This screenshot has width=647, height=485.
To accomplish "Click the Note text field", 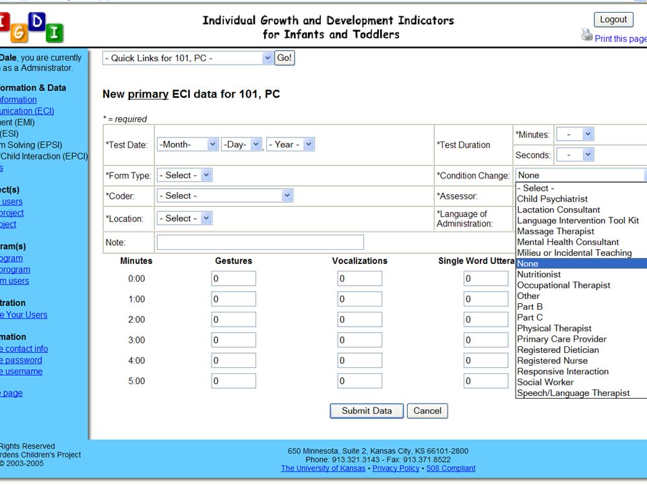I will click(x=260, y=242).
